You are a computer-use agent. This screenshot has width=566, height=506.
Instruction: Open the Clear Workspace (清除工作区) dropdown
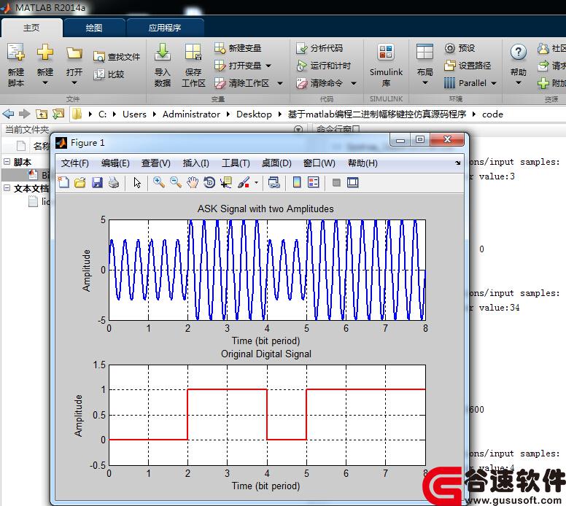(280, 83)
